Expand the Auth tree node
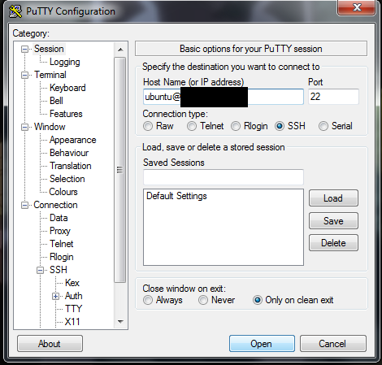The image size is (382, 365). pyautogui.click(x=55, y=296)
